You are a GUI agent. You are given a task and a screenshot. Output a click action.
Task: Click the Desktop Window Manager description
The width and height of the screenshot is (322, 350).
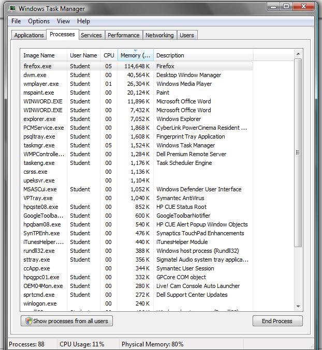188,75
